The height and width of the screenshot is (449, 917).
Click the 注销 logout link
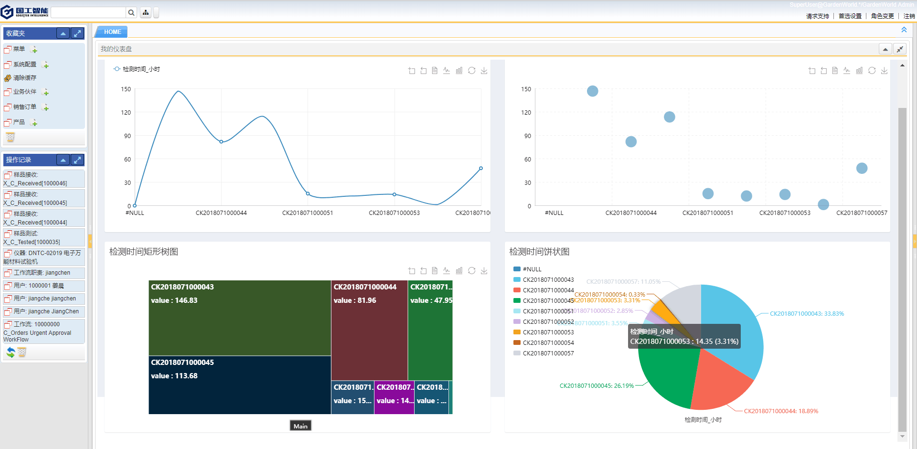tap(909, 16)
